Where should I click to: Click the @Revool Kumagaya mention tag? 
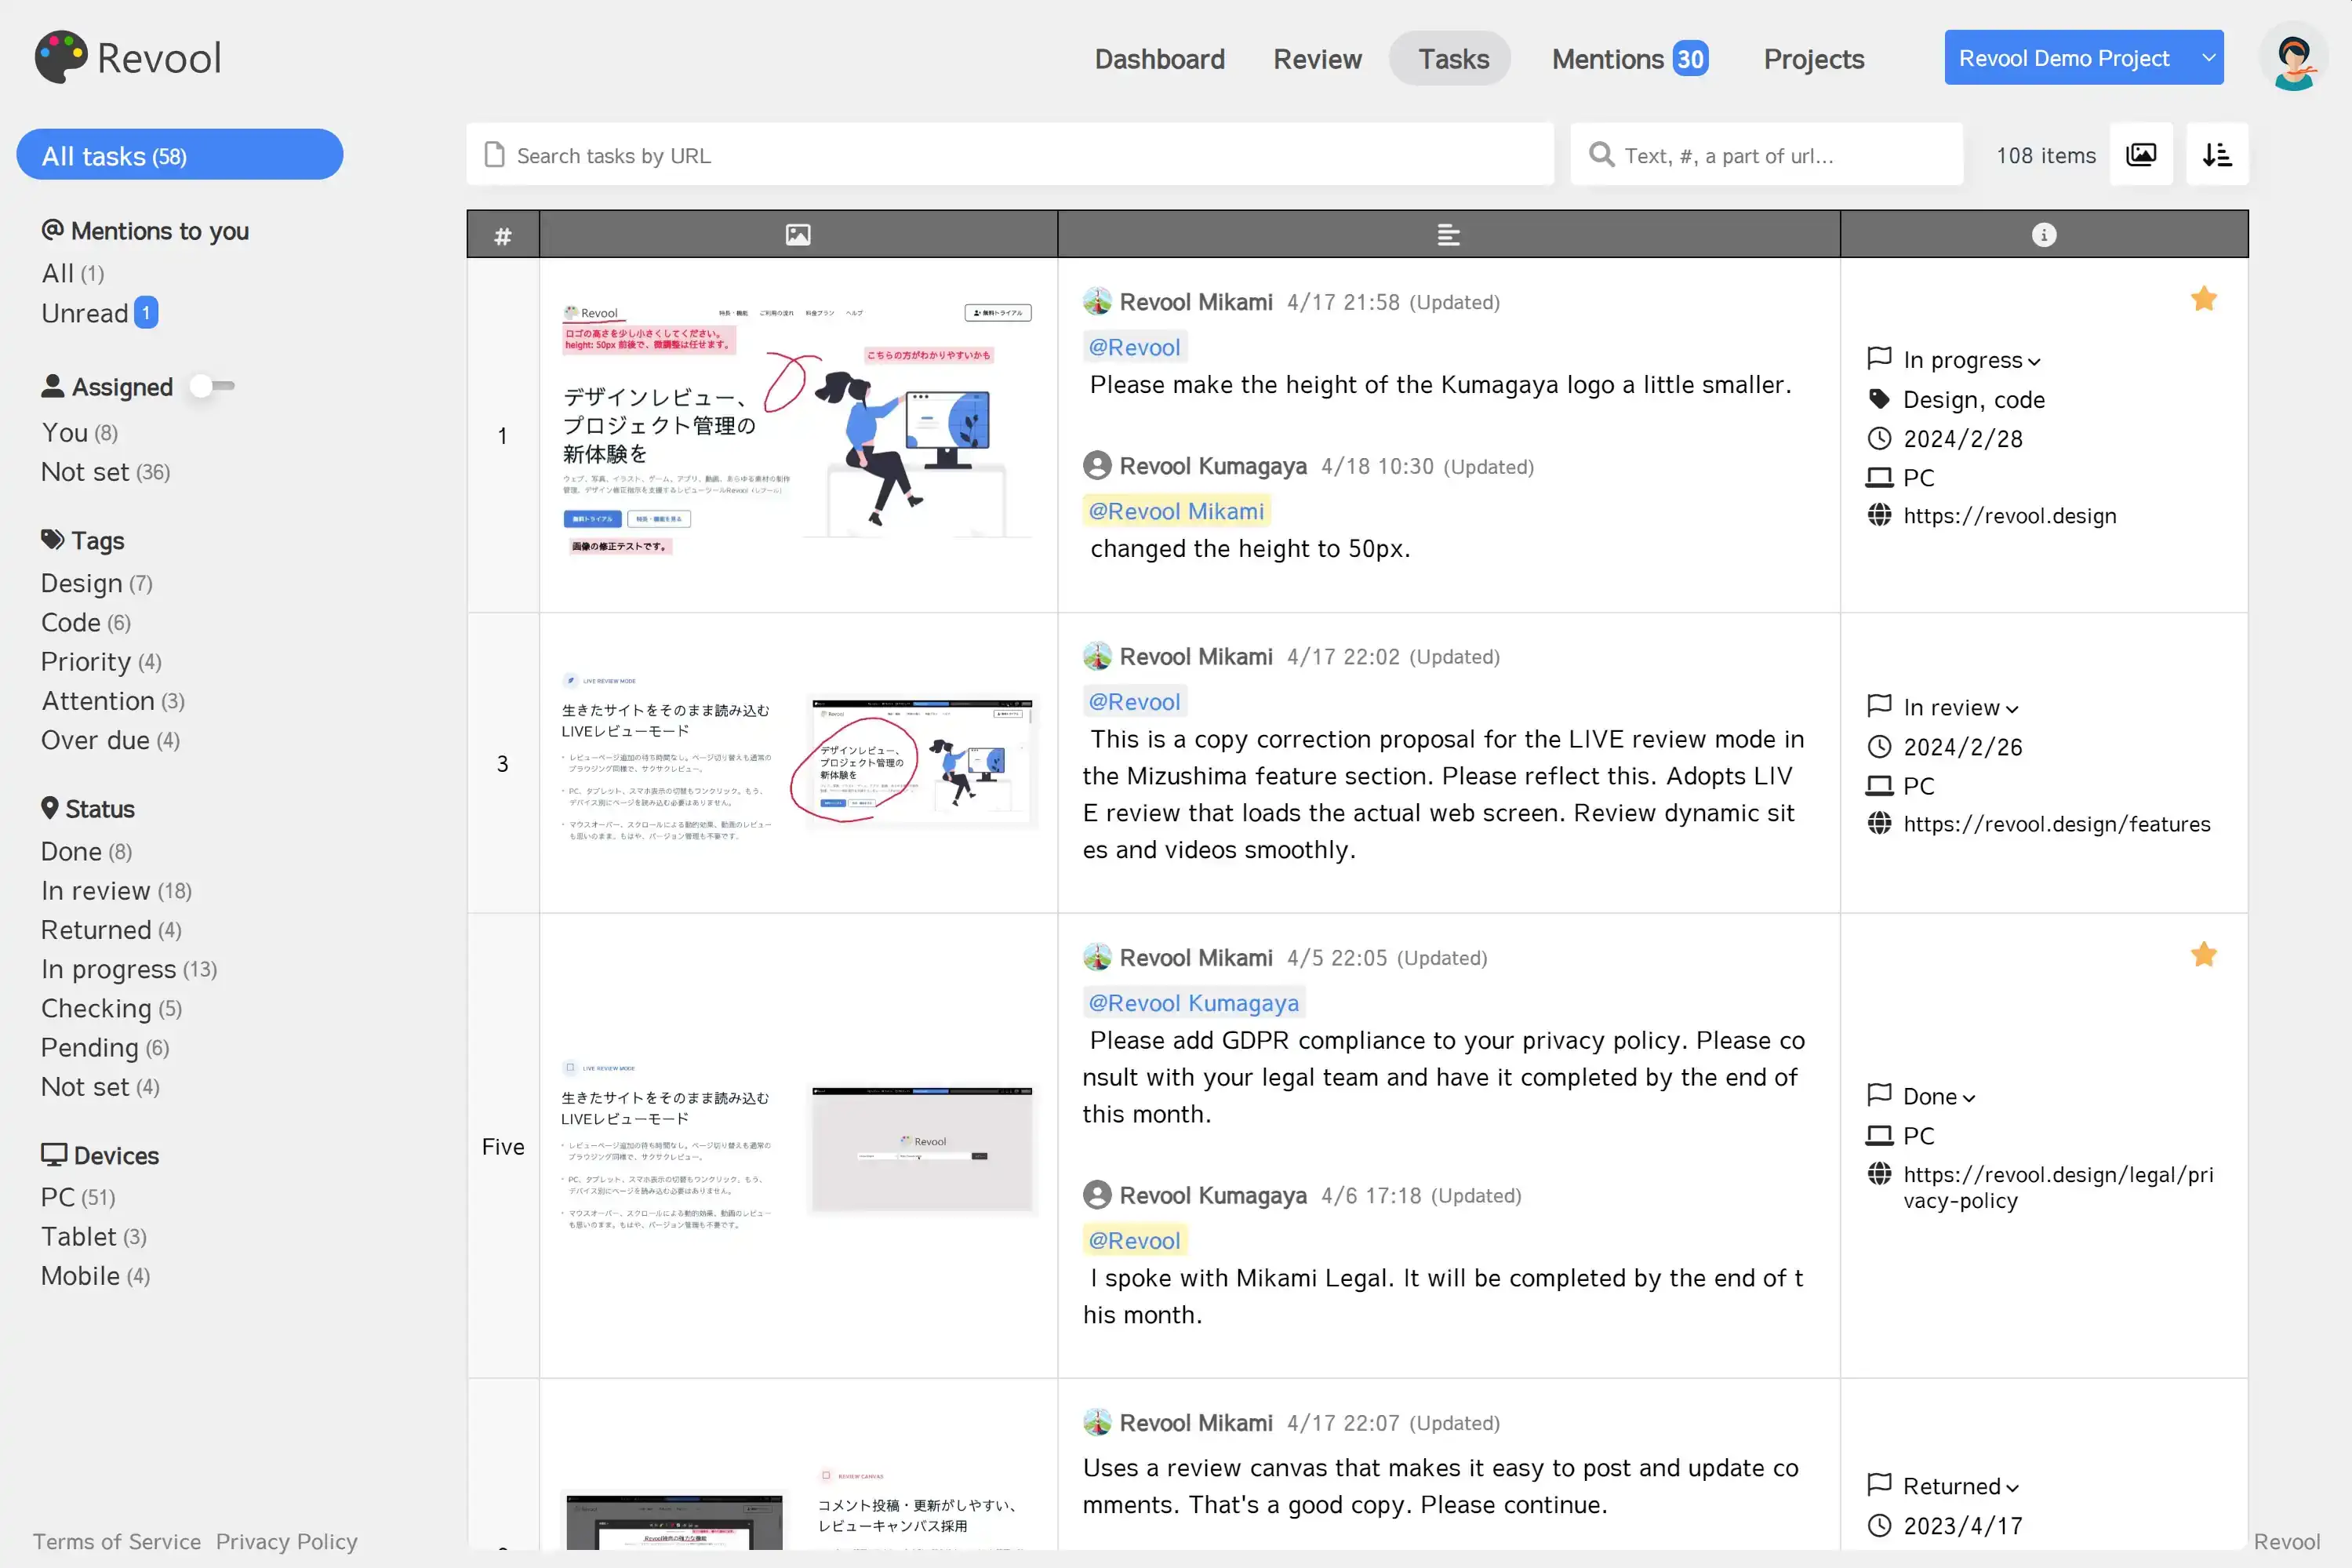point(1194,1003)
